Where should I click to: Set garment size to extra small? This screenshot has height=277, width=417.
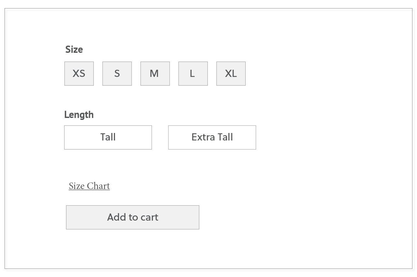point(79,74)
